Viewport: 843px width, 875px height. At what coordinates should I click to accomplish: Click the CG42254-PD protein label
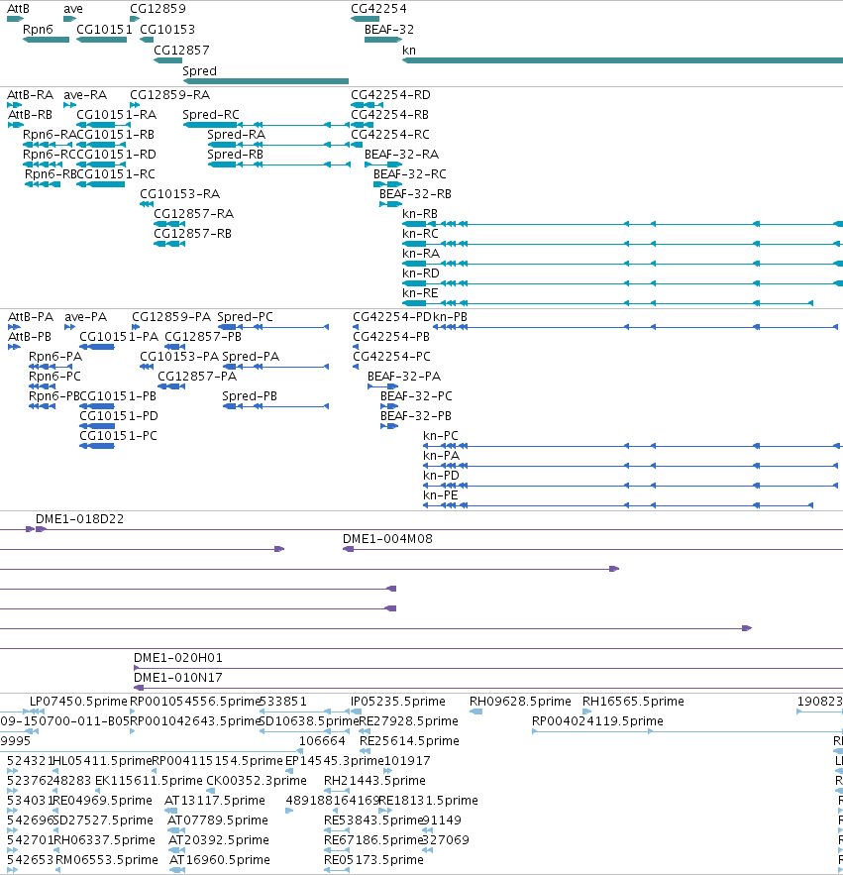coord(392,317)
